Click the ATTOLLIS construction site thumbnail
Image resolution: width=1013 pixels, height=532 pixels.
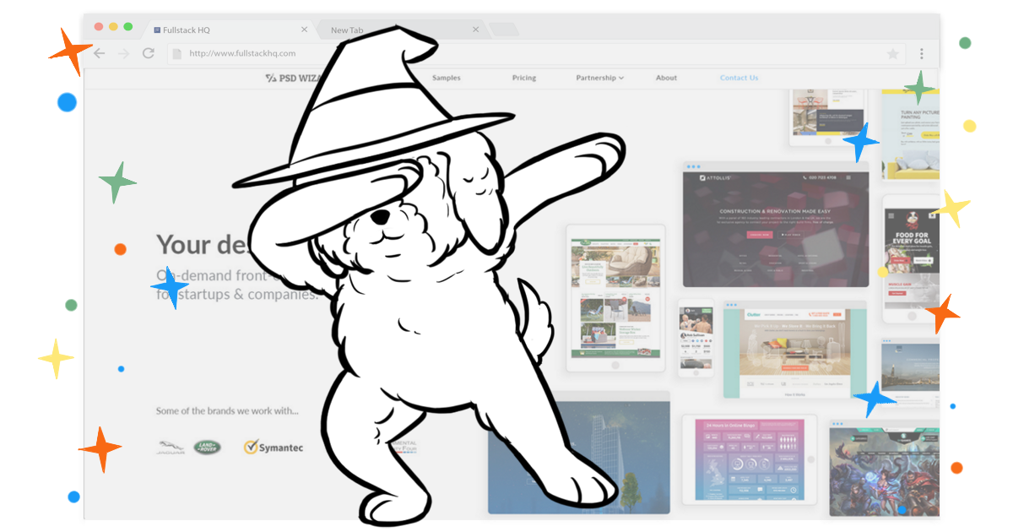(x=775, y=224)
